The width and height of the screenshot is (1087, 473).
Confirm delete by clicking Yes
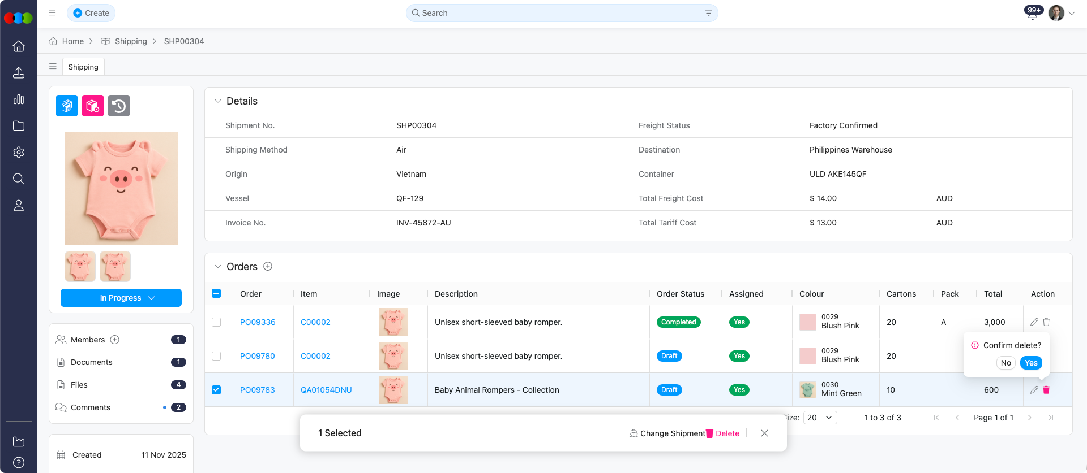point(1031,363)
